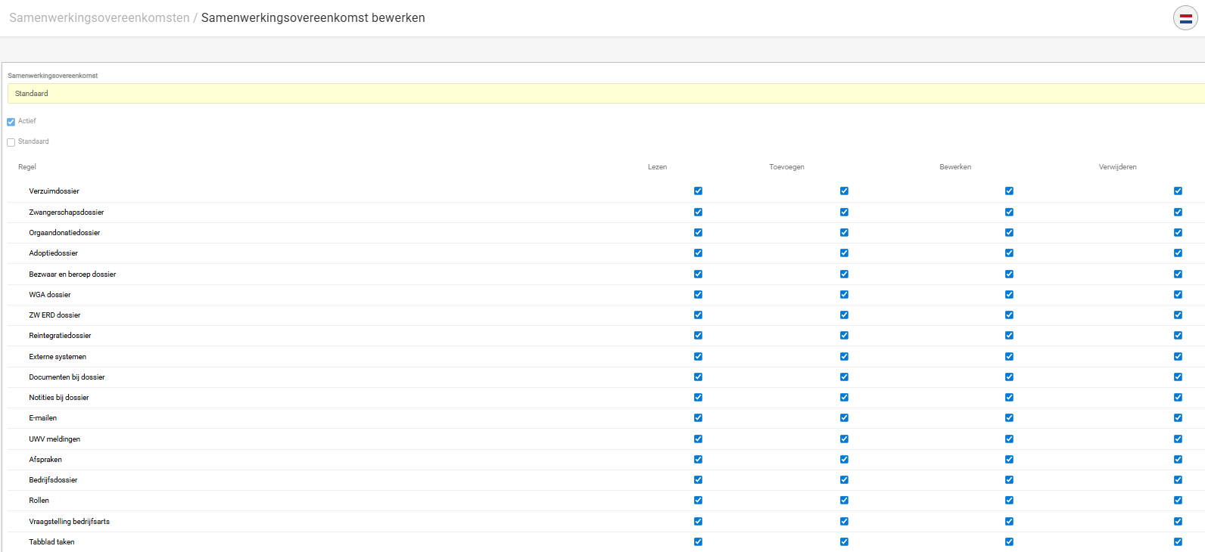Toggle Bewerken for ZW ERD dossier
The height and width of the screenshot is (552, 1205).
click(1009, 315)
